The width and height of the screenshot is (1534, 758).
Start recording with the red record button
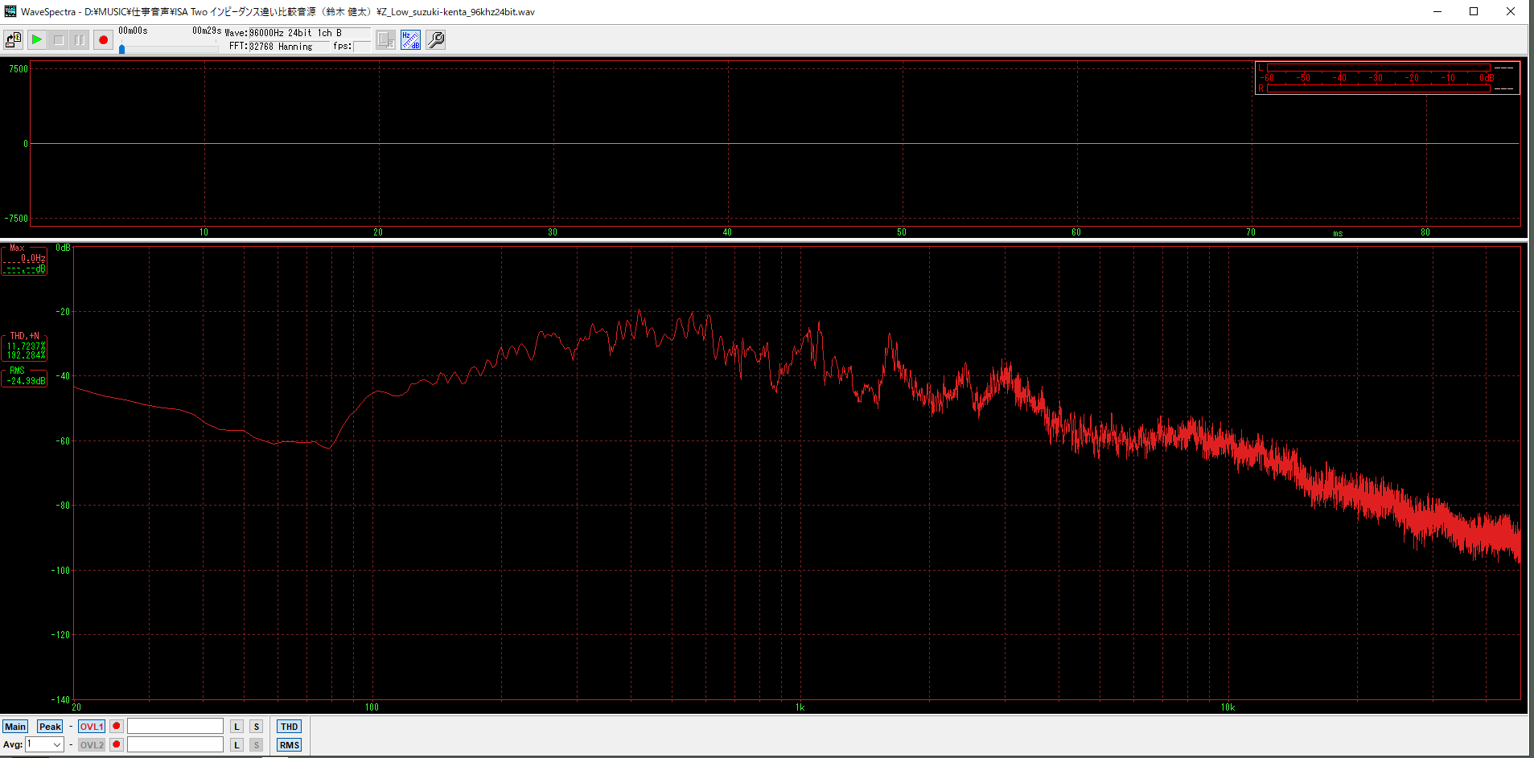(x=103, y=39)
